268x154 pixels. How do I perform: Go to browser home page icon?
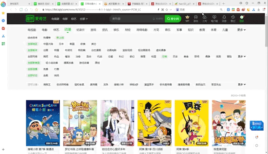pos(26,10)
